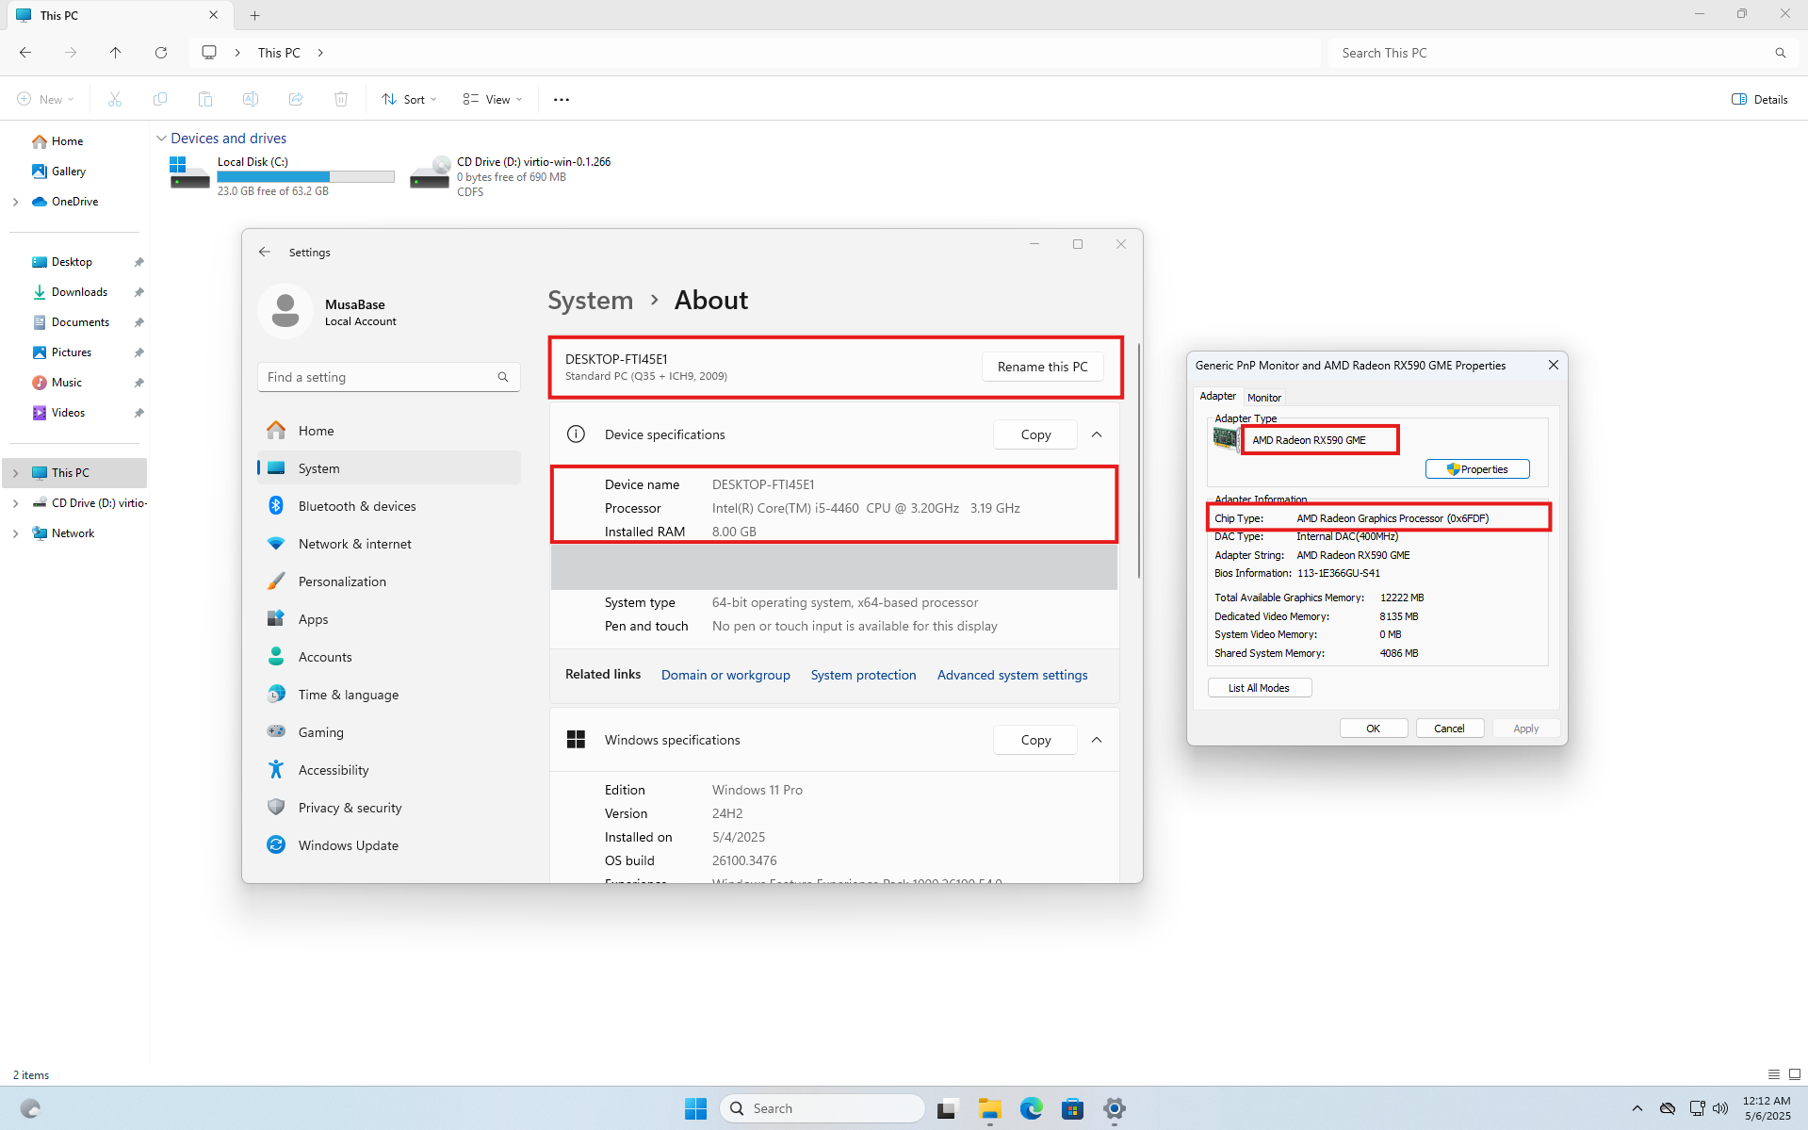
Task: Click the Paste clipboard icon in Explorer toolbar
Action: [x=205, y=99]
